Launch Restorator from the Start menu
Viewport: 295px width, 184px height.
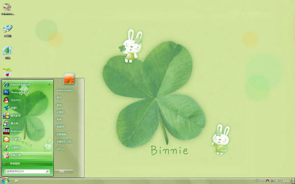point(27,131)
